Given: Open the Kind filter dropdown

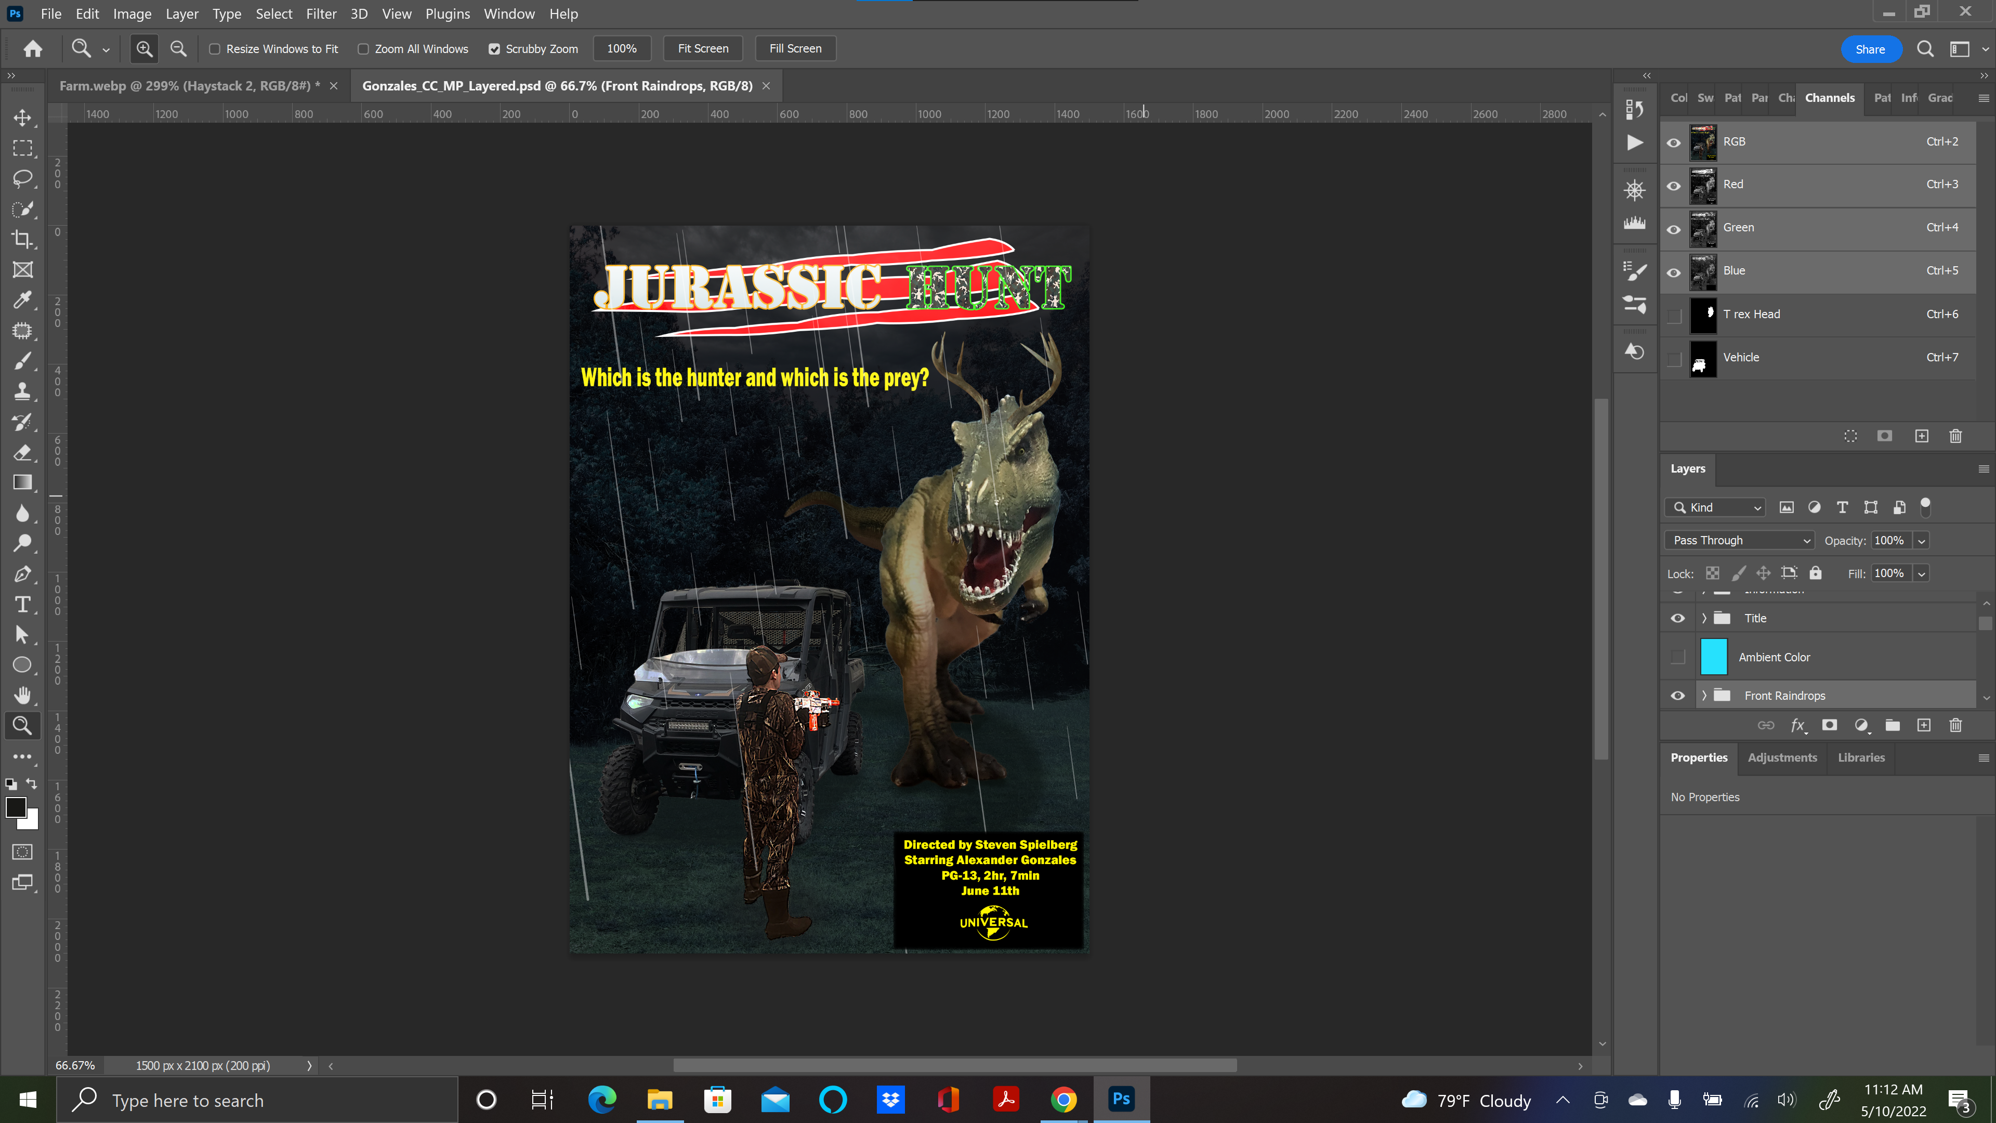Looking at the screenshot, I should (x=1714, y=507).
